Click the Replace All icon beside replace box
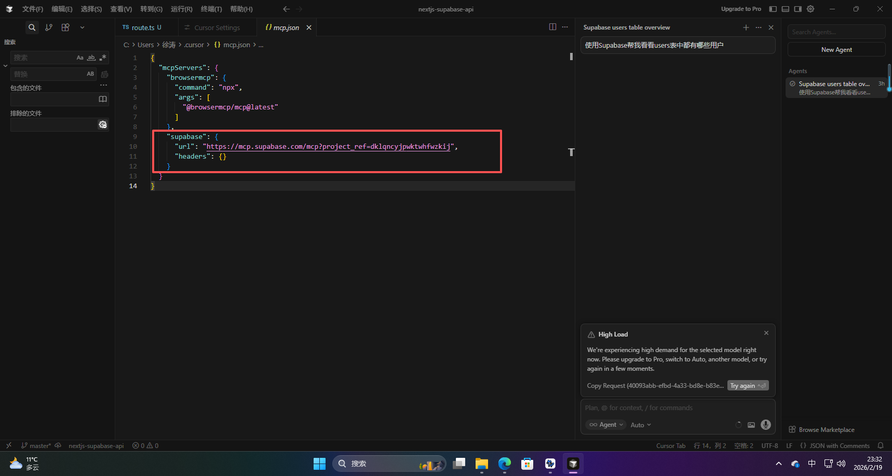The height and width of the screenshot is (476, 892). [x=104, y=74]
